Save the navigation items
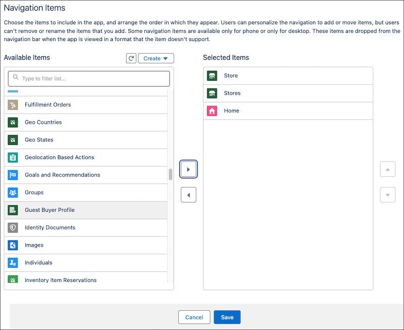The width and height of the screenshot is (404, 330). click(227, 317)
